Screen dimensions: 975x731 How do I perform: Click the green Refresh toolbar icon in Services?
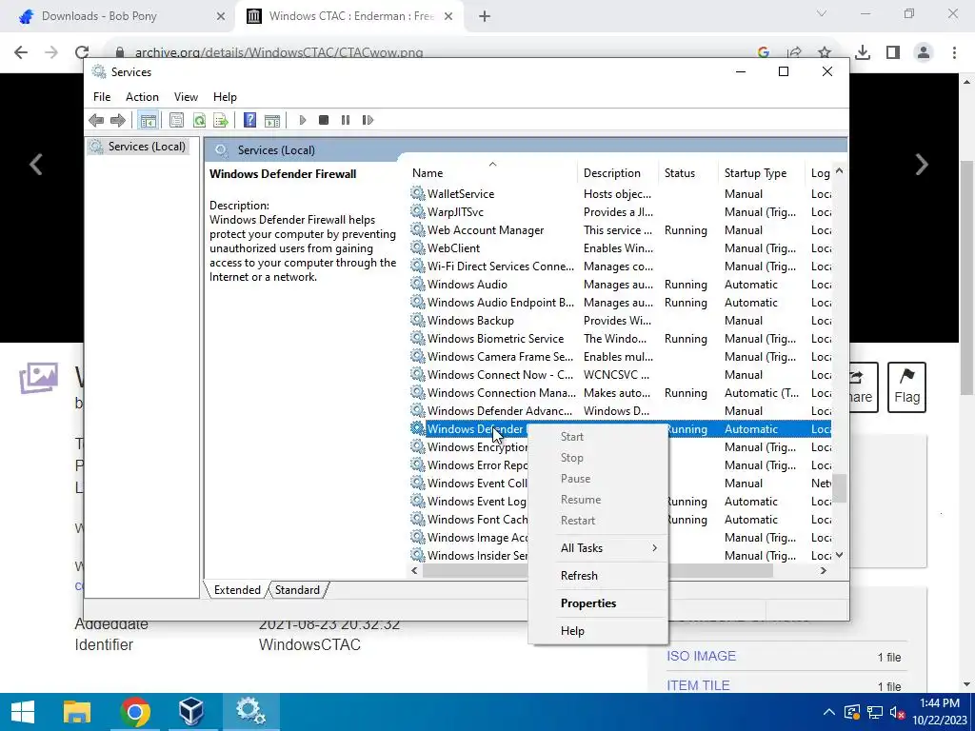[x=199, y=120]
